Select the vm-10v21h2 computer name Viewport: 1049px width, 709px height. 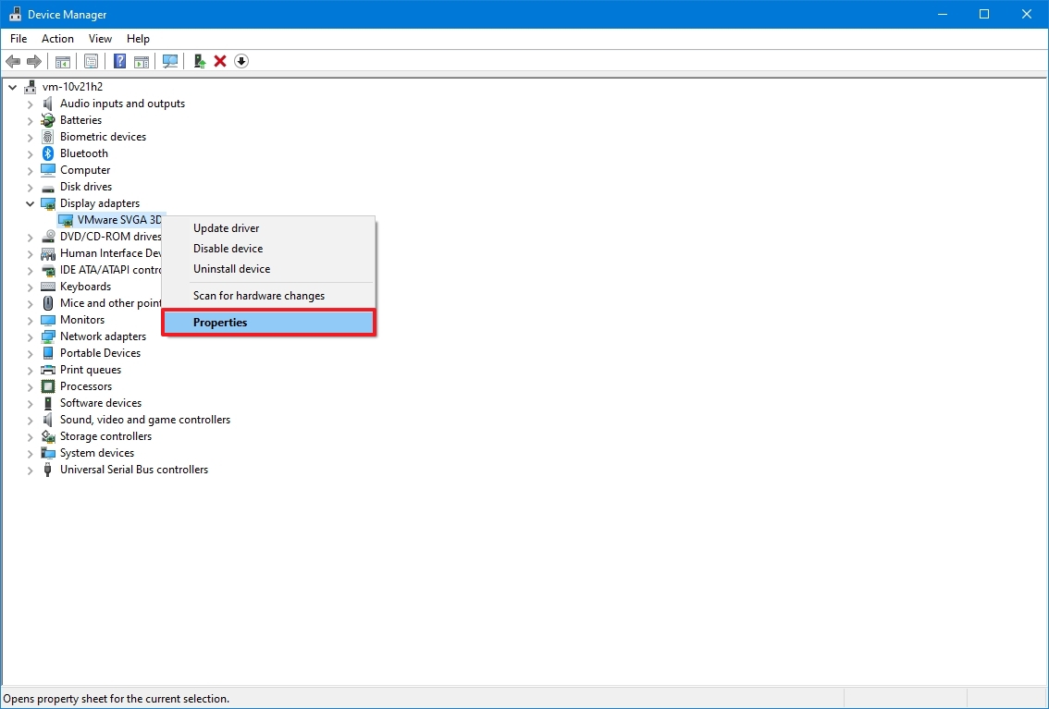[72, 87]
